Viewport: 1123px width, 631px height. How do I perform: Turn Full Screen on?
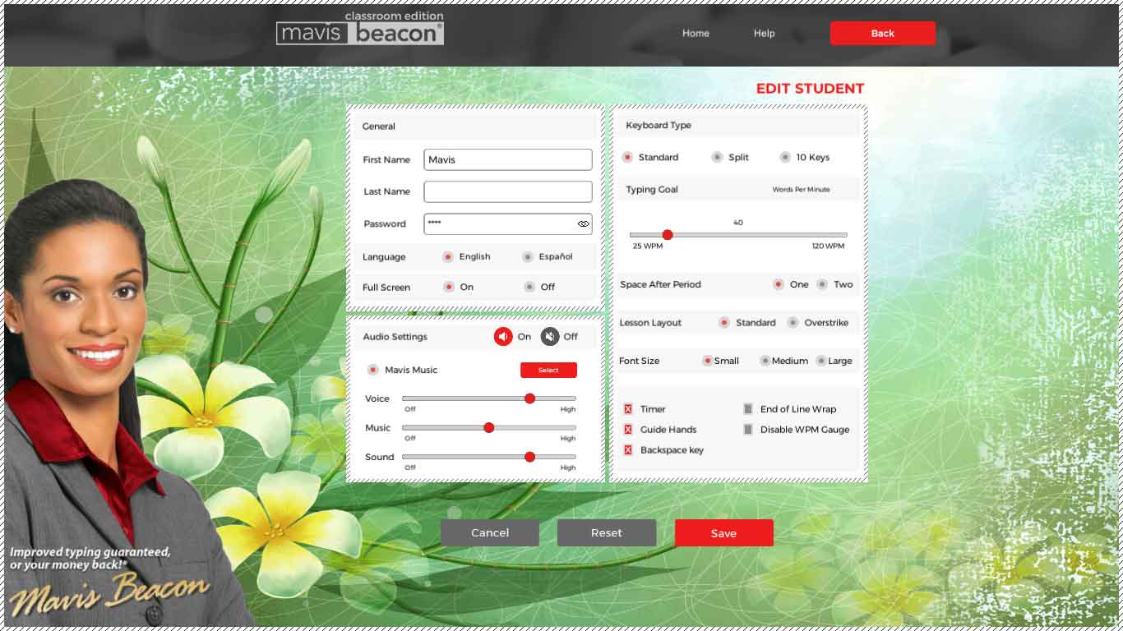point(449,287)
